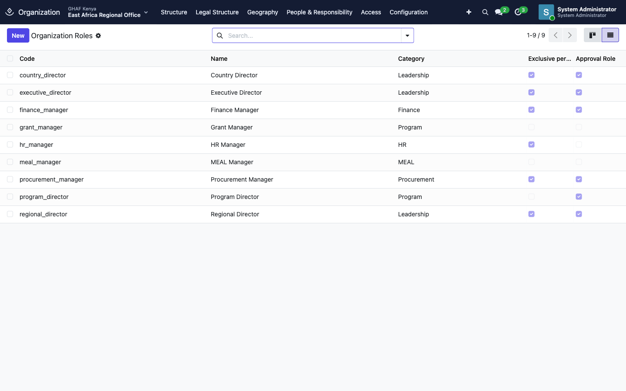Expand the search filter options dropdown
Image resolution: width=626 pixels, height=391 pixels.
coord(407,36)
